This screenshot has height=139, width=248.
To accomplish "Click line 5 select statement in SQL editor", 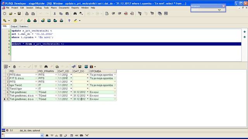I will click(126, 44).
